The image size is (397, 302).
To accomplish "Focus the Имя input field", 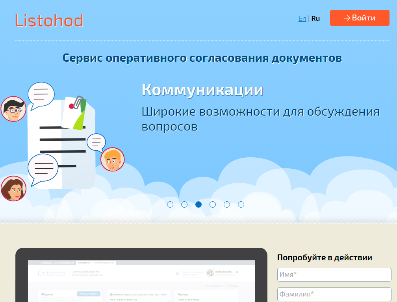I will pos(334,274).
